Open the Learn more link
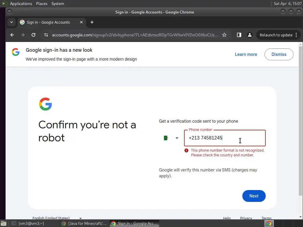The height and width of the screenshot is (227, 303). (x=246, y=54)
